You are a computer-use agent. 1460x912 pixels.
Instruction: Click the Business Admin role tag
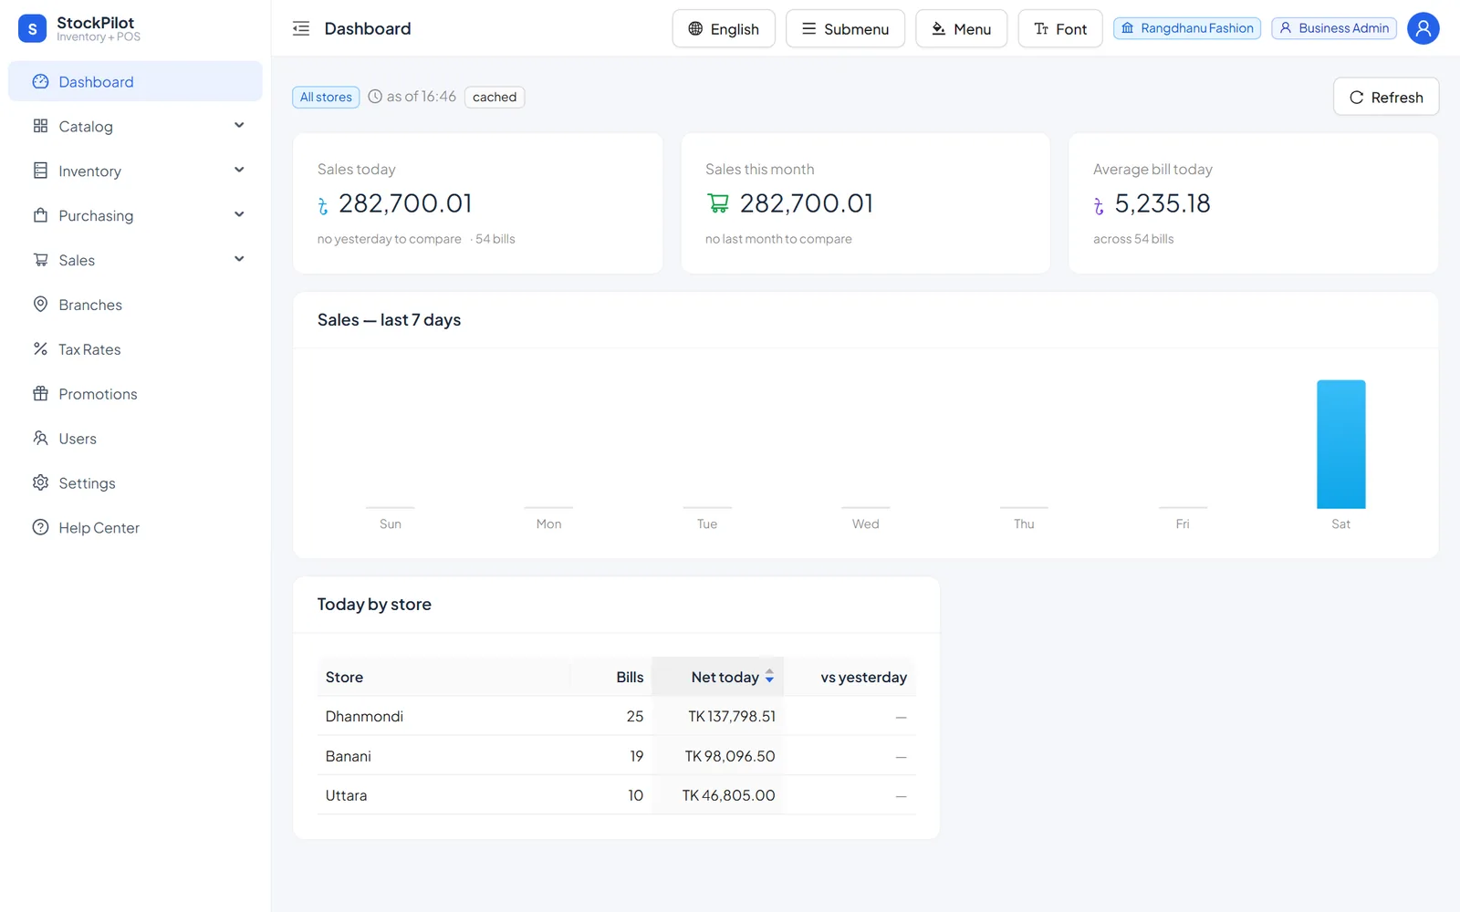pos(1334,28)
